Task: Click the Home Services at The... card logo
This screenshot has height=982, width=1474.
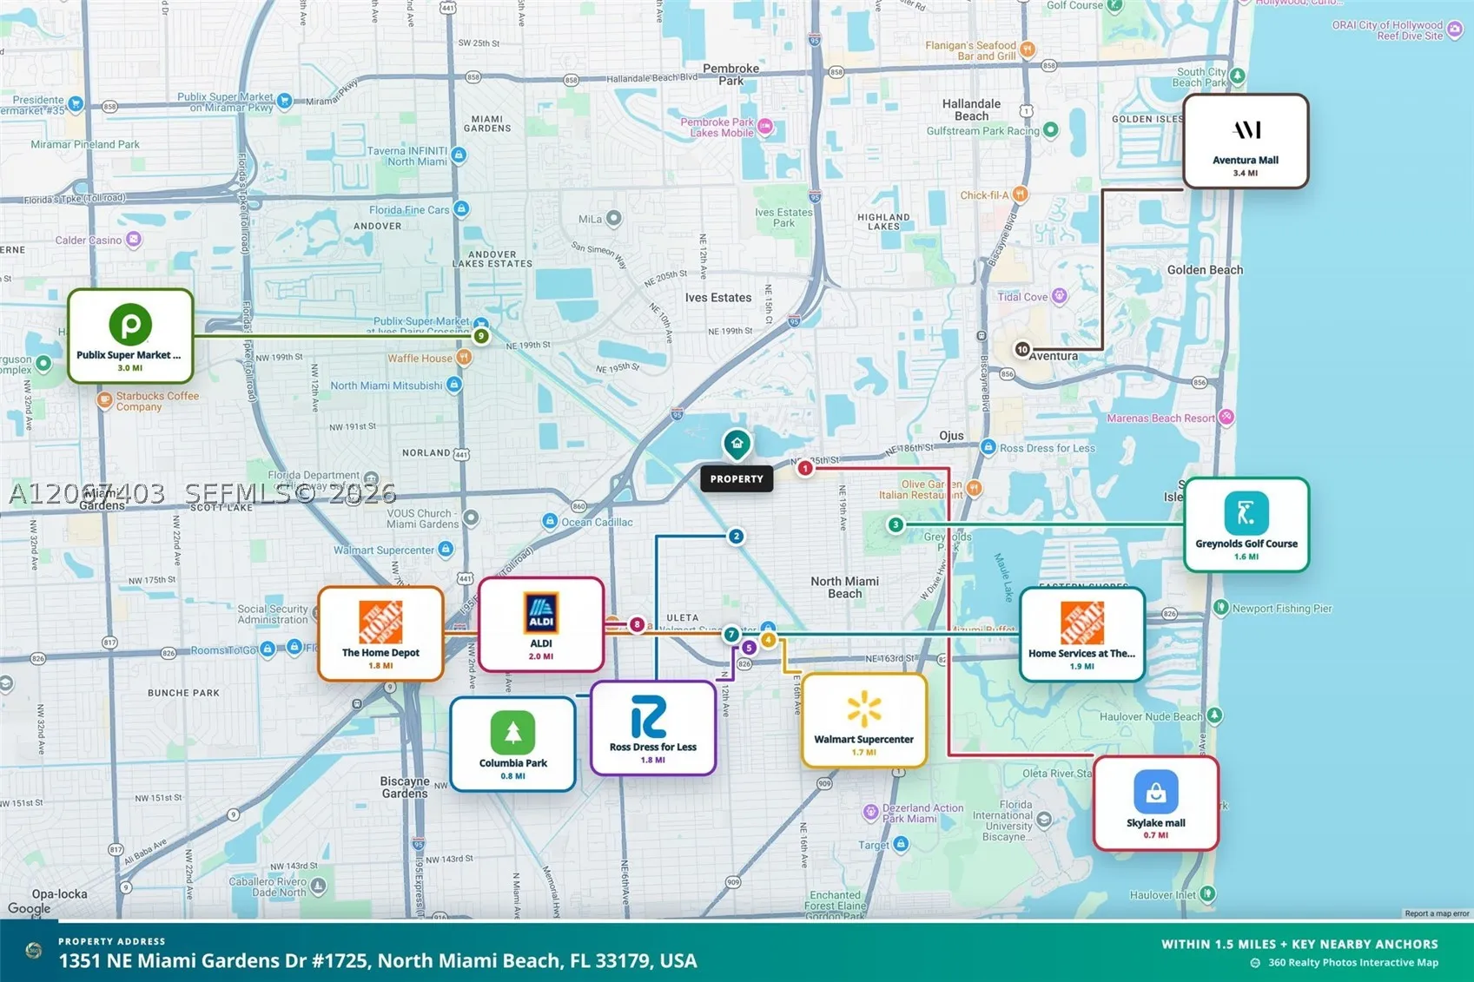Action: [x=1082, y=623]
